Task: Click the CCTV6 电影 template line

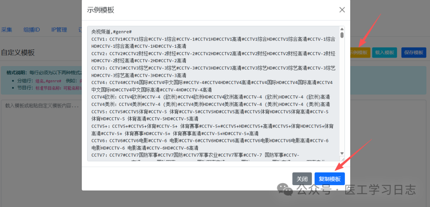Action: 210,144
